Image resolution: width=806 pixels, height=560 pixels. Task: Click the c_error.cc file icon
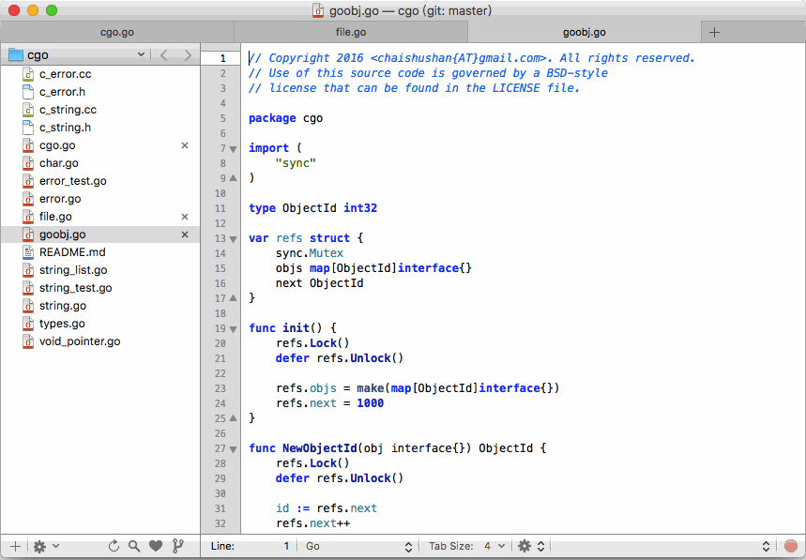coord(28,74)
